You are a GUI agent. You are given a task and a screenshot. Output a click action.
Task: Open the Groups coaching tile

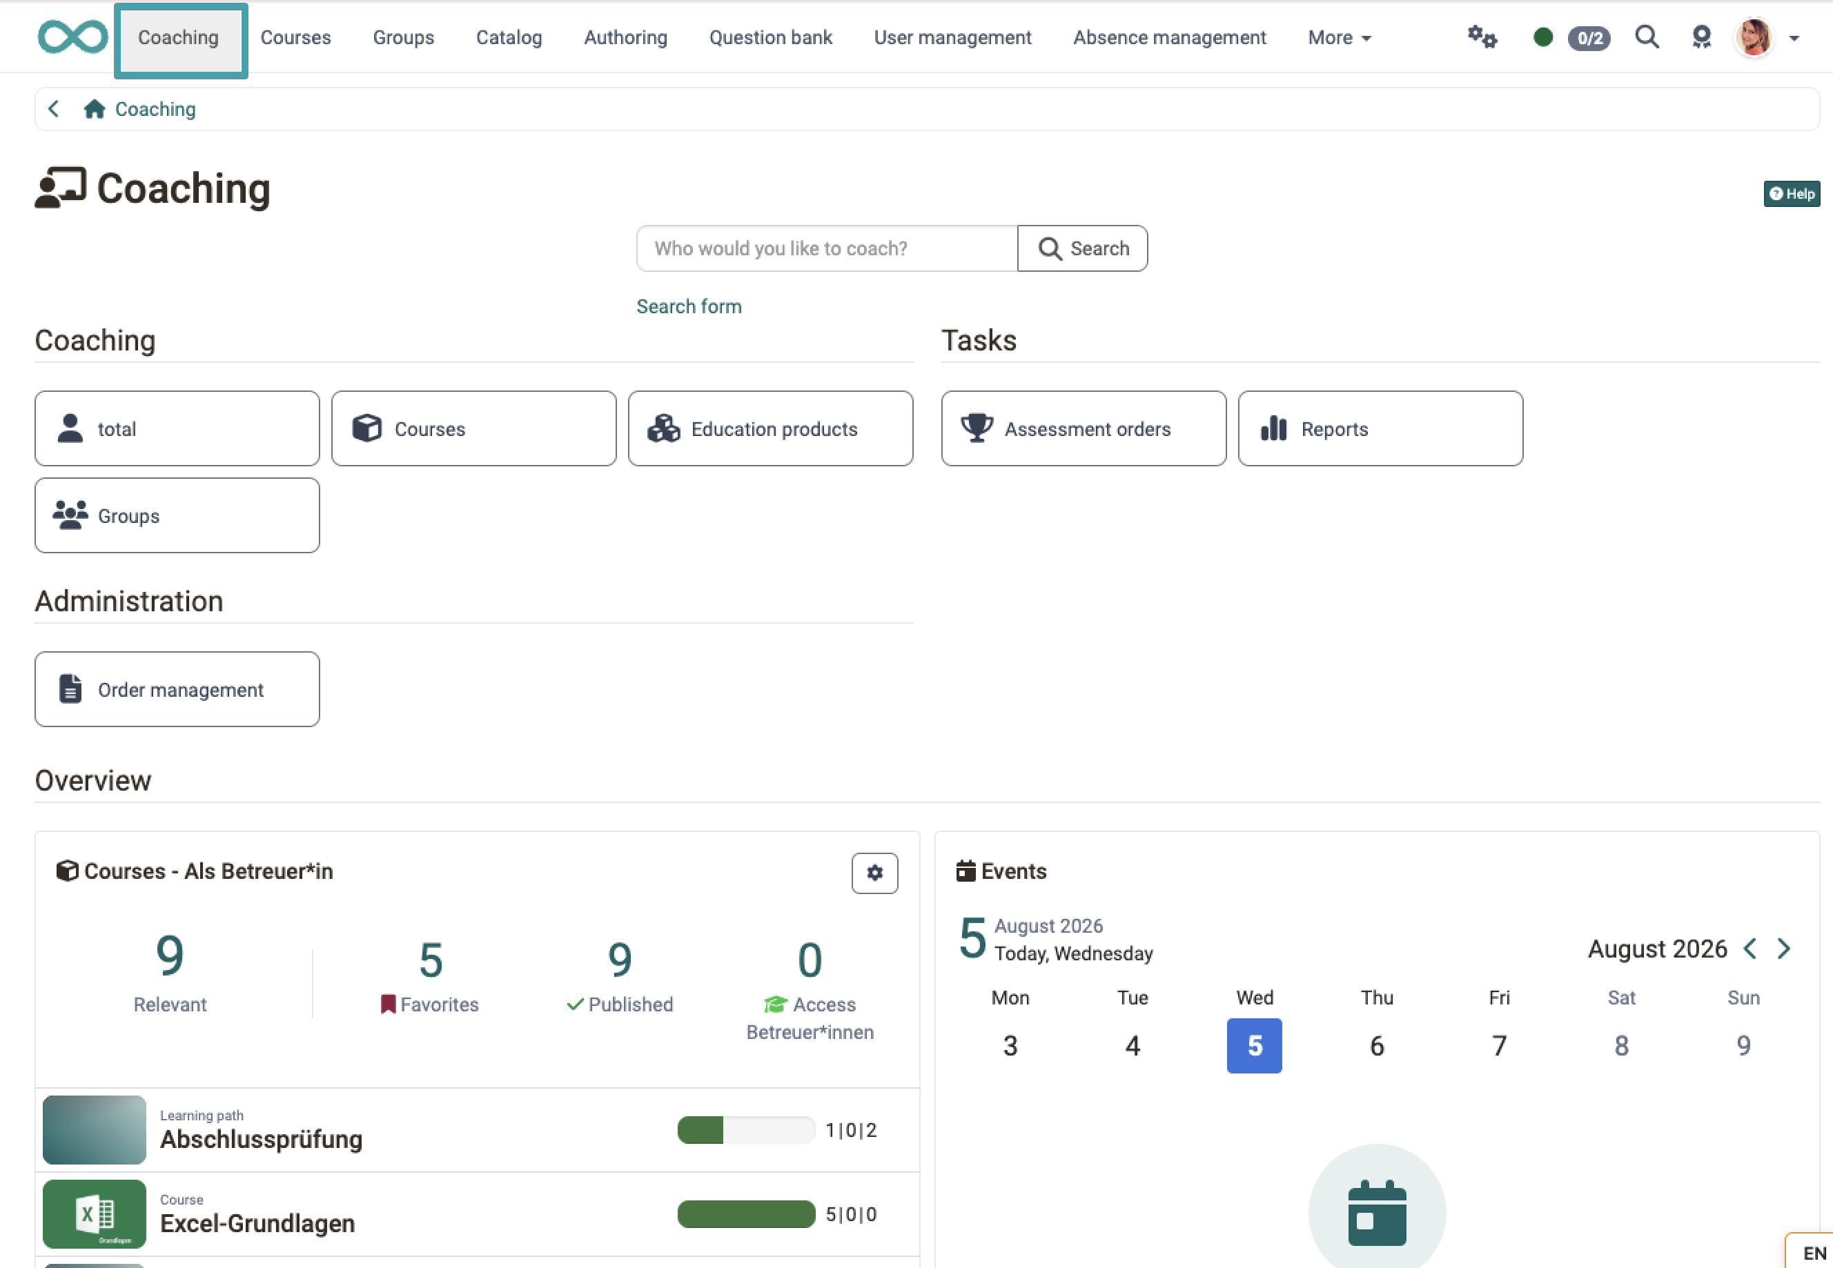coord(177,515)
